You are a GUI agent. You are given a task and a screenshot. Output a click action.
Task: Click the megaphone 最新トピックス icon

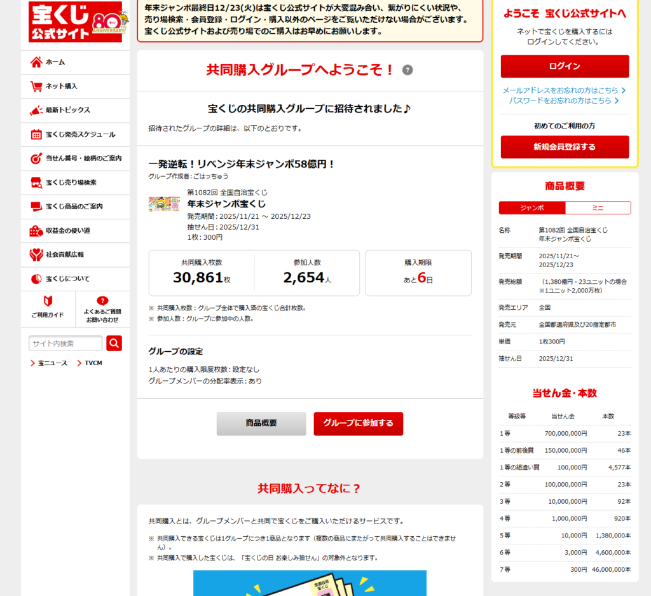(x=36, y=110)
